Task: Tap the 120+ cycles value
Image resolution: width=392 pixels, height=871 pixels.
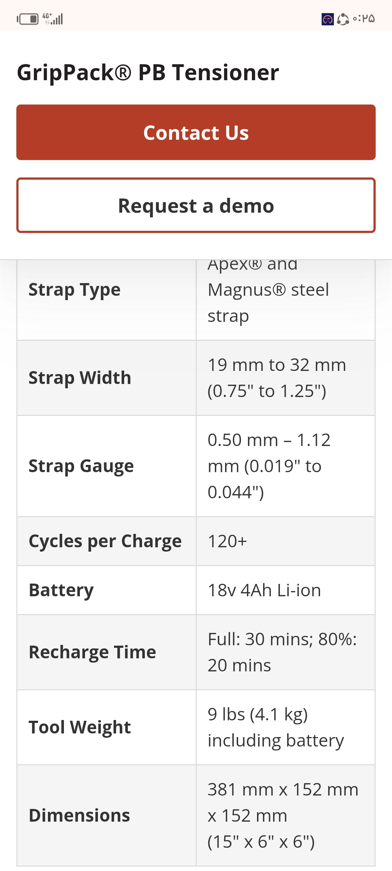Action: (x=227, y=541)
